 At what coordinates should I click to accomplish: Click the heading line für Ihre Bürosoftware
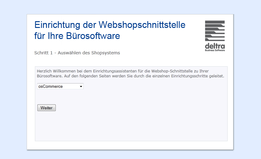77,36
